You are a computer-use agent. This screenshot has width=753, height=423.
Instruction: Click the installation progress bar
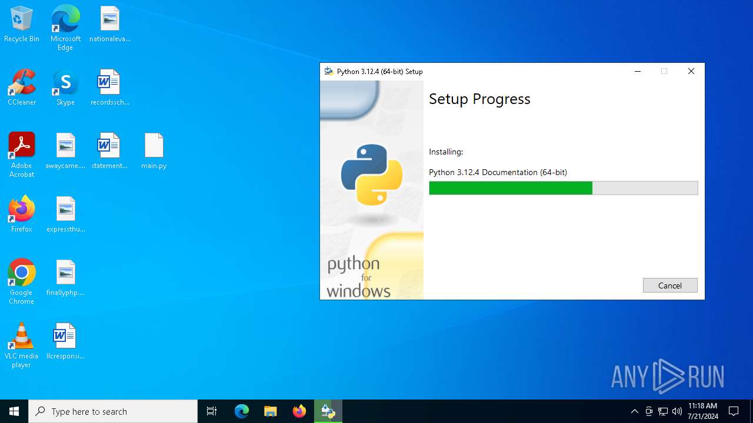click(564, 188)
